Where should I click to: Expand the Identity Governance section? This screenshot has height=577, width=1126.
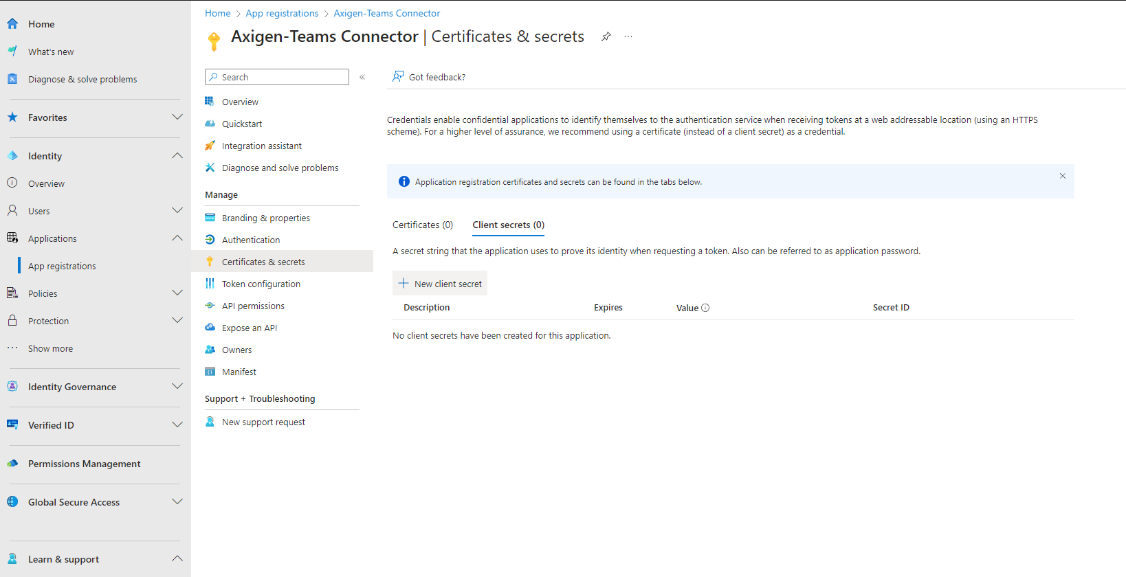click(x=177, y=387)
